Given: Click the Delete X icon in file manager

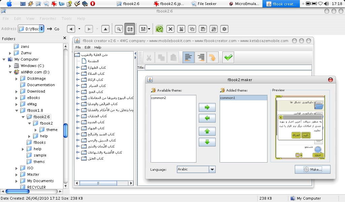Looking at the screenshot, I should point(170,29).
